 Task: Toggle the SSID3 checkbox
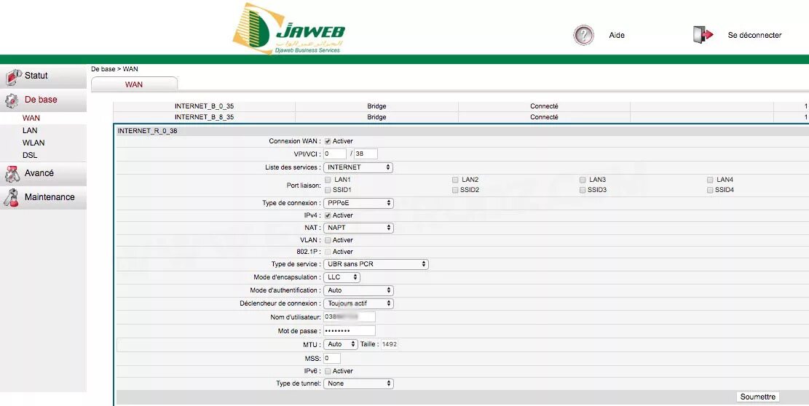pos(583,190)
